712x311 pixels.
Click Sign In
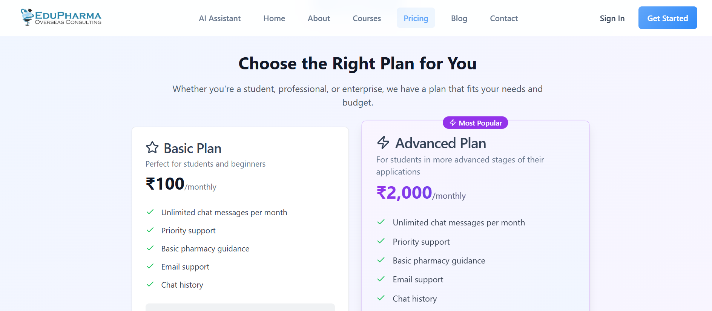(612, 18)
